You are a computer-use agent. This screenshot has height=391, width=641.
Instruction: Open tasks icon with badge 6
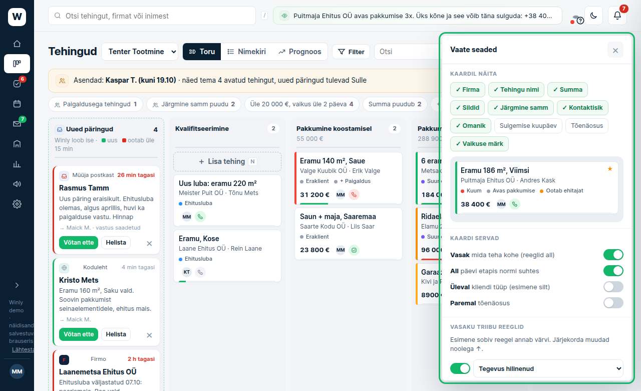(17, 84)
